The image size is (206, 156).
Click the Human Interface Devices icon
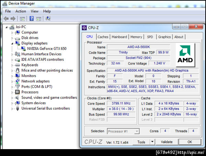point(18,54)
